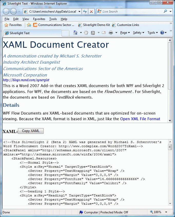Click the document pane scroll down arrow
The height and width of the screenshot is (217, 175).
[x=170, y=121]
